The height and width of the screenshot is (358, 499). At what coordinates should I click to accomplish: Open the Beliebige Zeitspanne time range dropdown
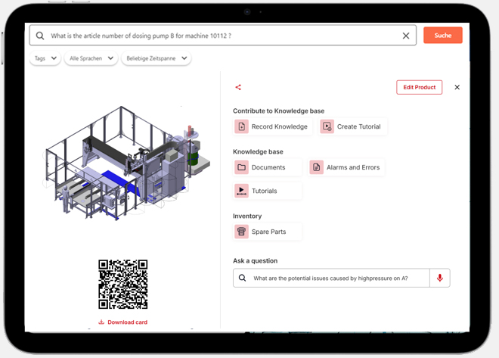click(157, 58)
